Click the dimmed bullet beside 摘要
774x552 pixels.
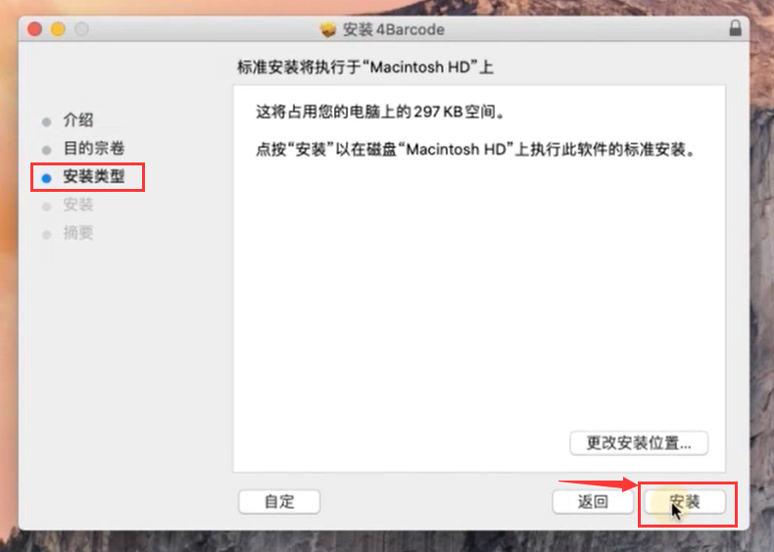[46, 234]
